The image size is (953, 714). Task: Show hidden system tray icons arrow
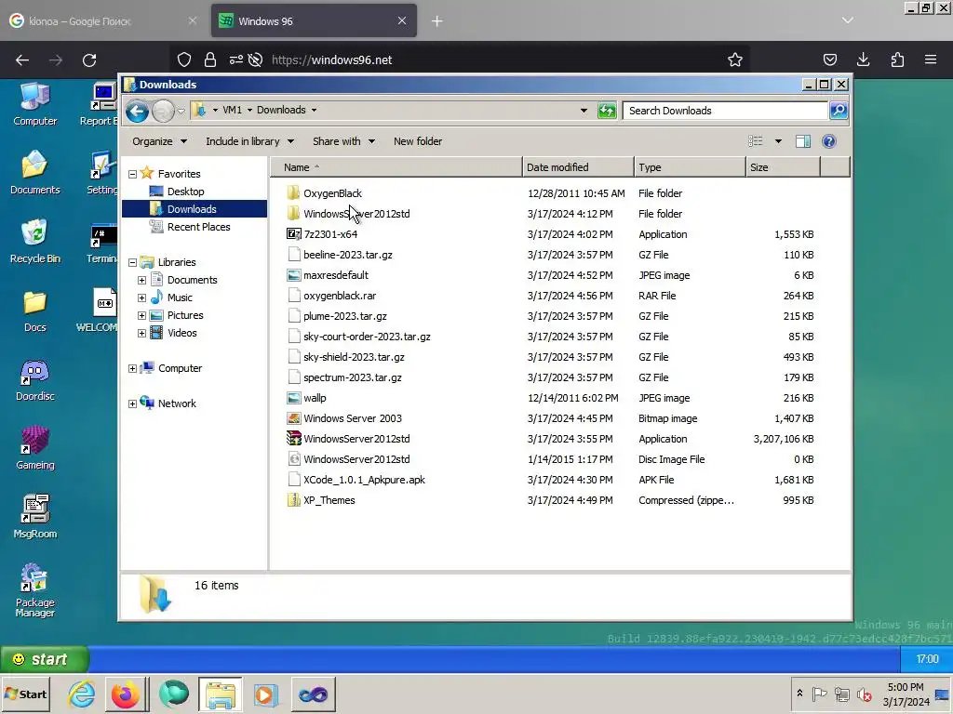coord(799,694)
